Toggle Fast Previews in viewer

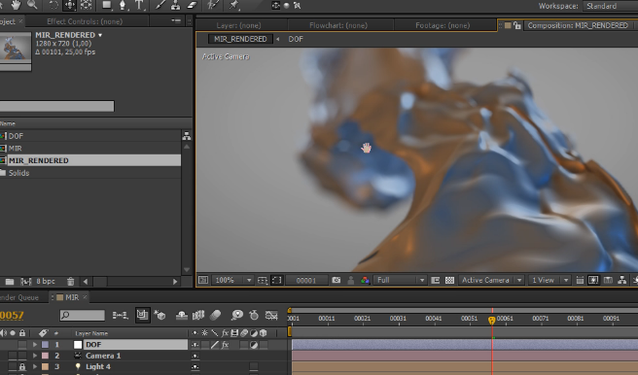(593, 280)
